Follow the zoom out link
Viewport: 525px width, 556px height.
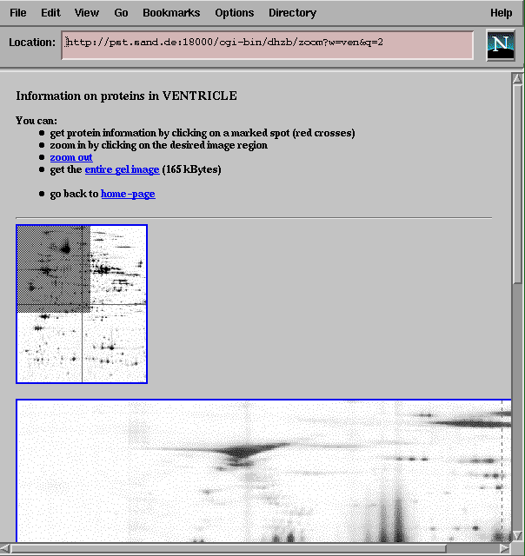[71, 157]
